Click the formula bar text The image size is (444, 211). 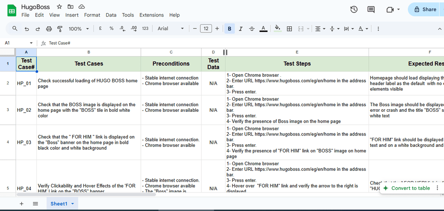59,43
